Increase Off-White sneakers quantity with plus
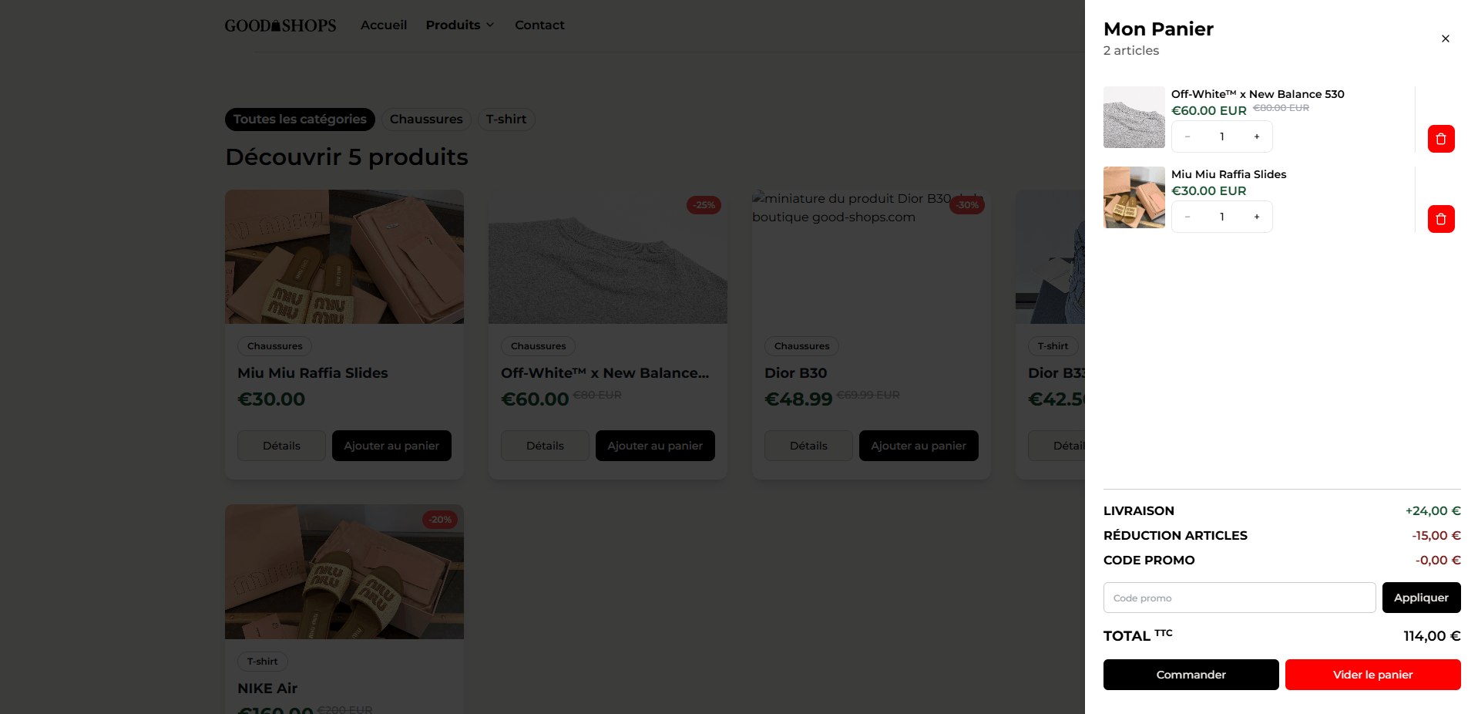1478x714 pixels. (1256, 136)
